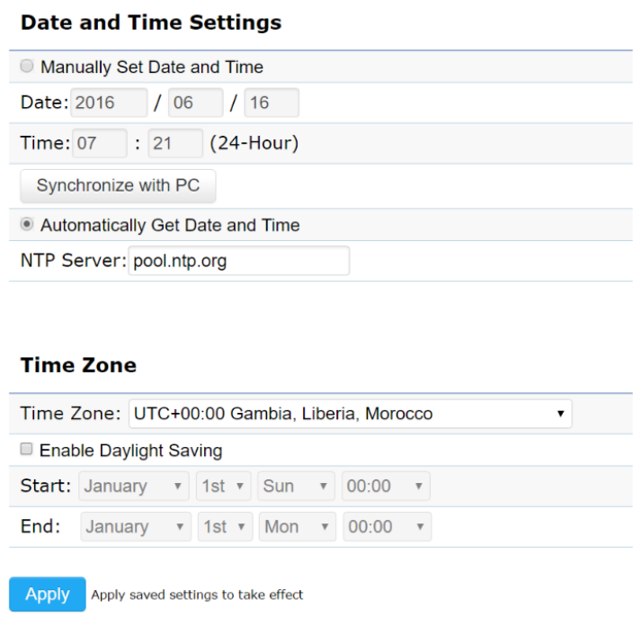The image size is (633, 617).
Task: Open the Start weekday Sun dropdown
Action: pos(296,487)
